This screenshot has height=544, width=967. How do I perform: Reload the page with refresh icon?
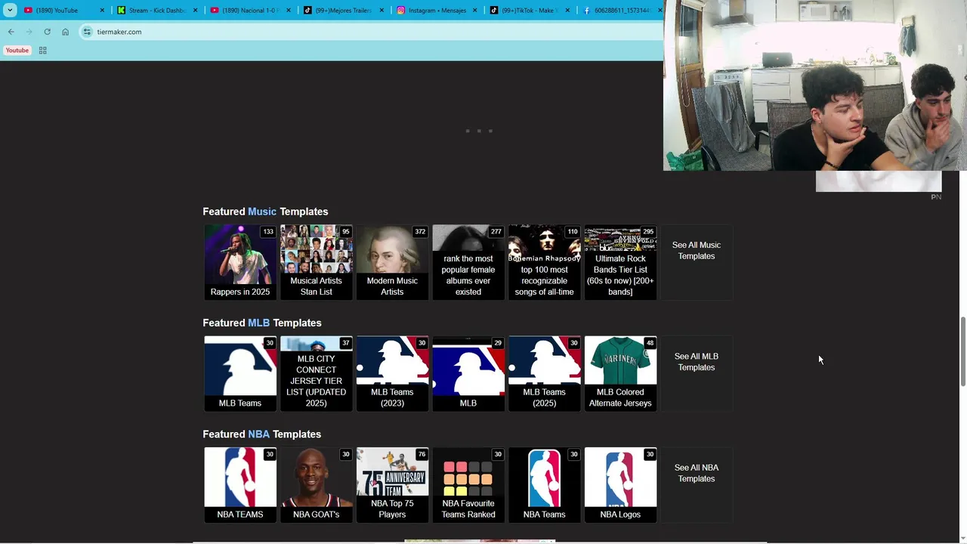[47, 32]
